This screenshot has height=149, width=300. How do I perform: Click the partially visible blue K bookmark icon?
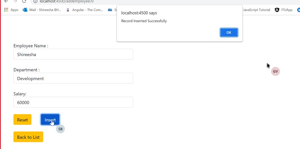tap(298, 10)
